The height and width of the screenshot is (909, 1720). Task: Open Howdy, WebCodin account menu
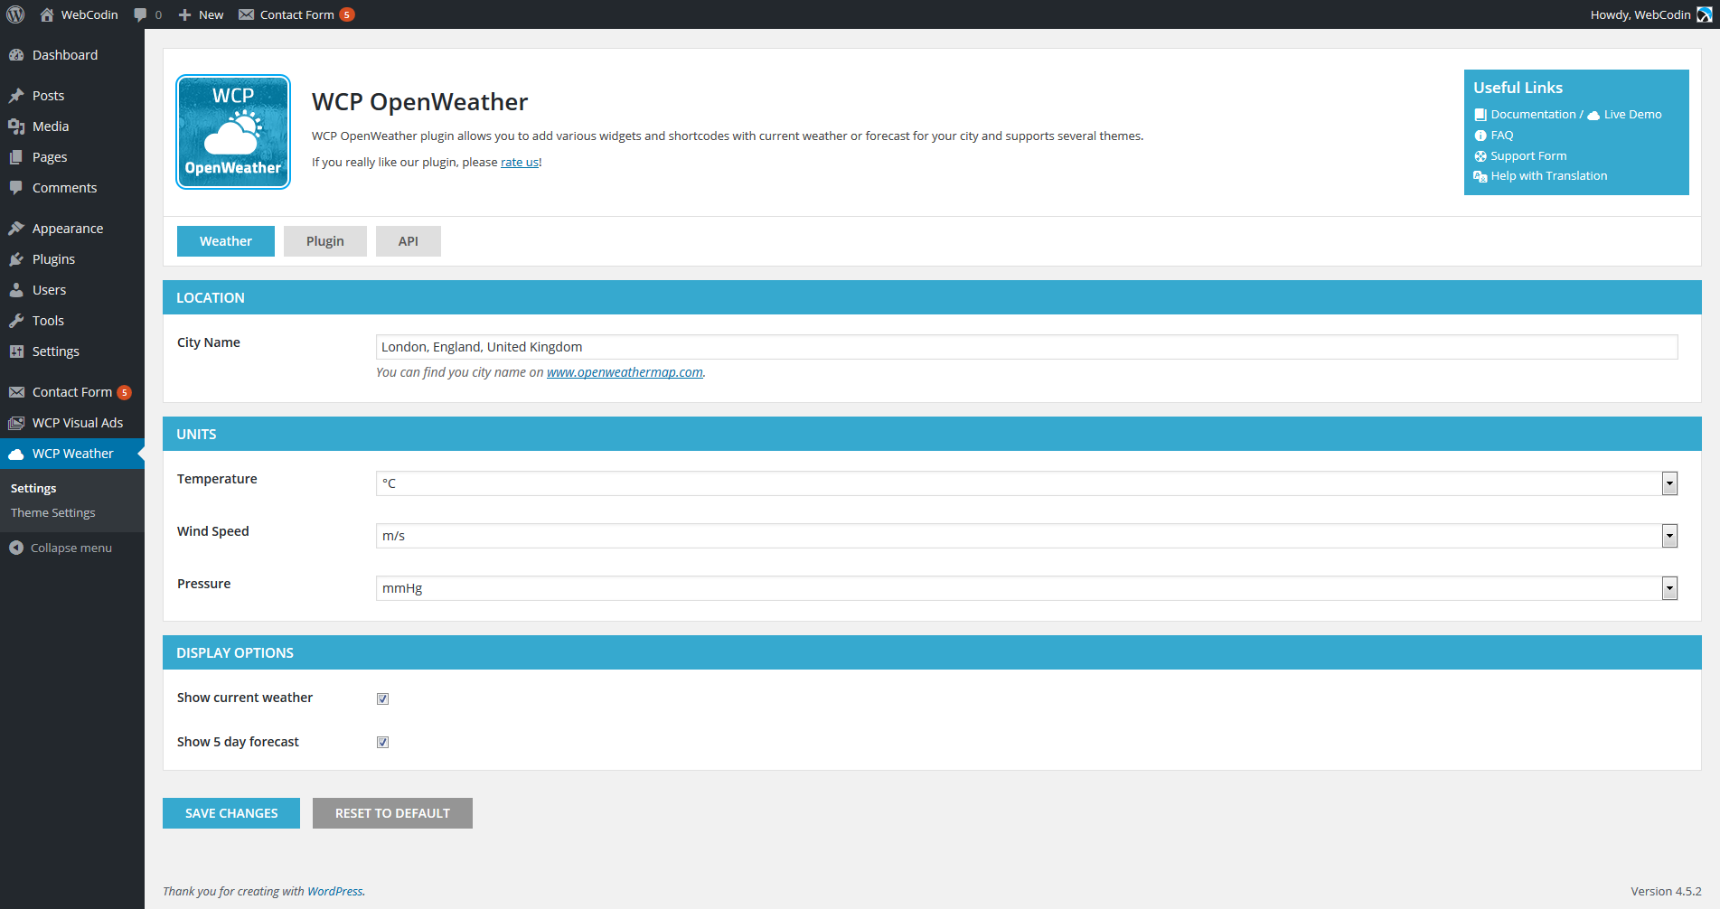click(1650, 14)
